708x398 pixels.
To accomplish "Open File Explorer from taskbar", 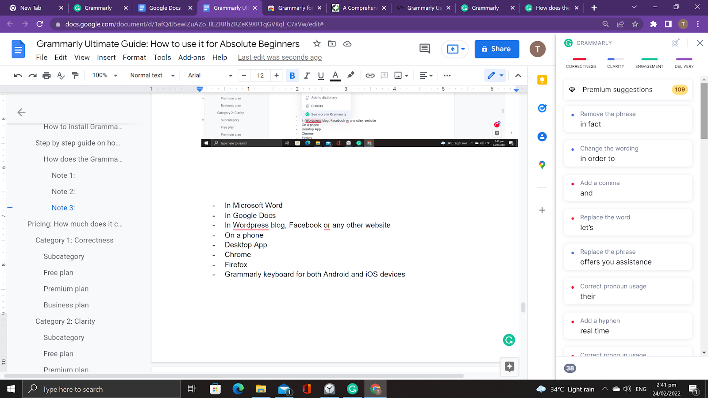I will coord(261,389).
